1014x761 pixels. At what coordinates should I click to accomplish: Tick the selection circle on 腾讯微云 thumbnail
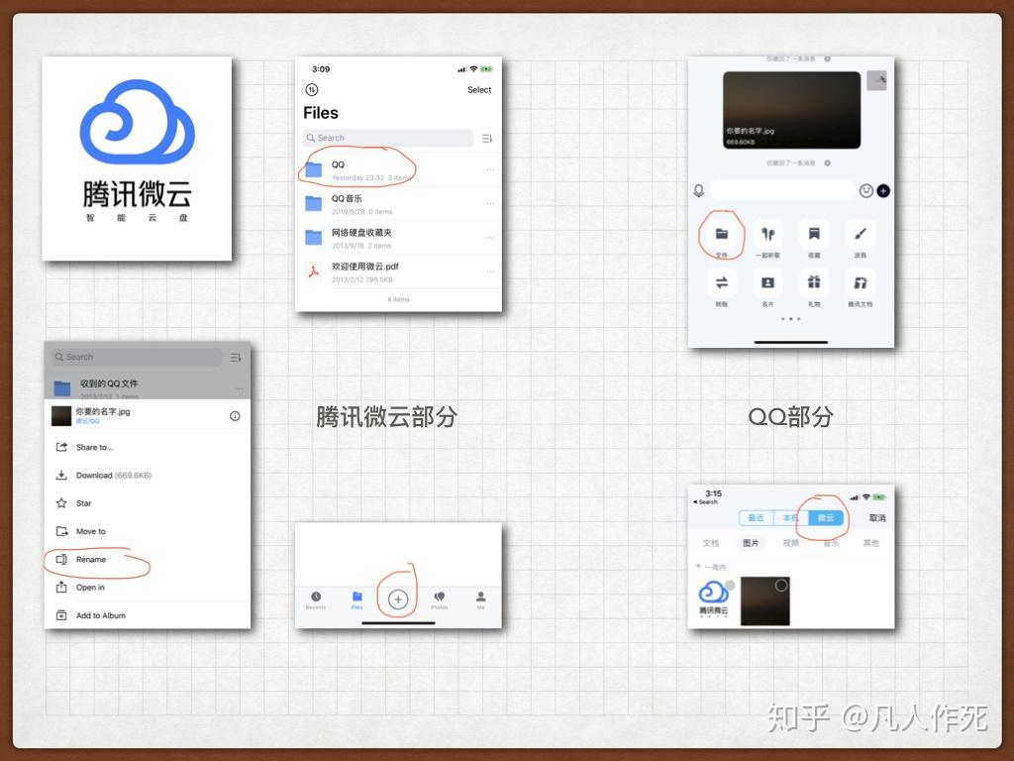[730, 585]
